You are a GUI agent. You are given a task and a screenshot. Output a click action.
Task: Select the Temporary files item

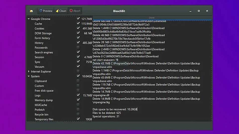(44, 119)
